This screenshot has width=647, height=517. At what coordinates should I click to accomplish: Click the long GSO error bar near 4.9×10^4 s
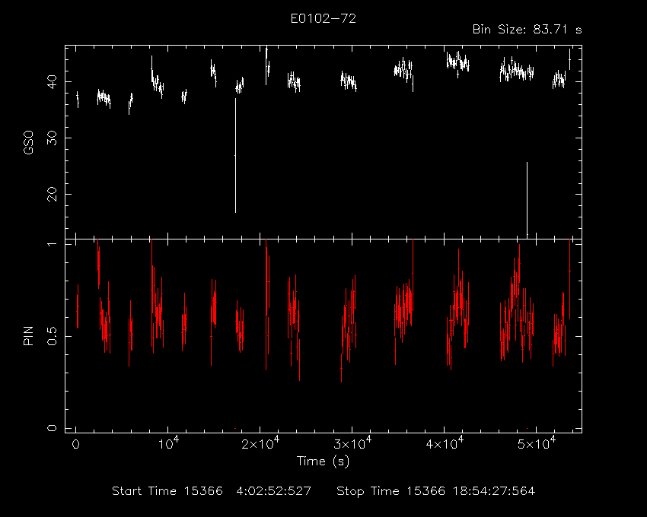527,199
